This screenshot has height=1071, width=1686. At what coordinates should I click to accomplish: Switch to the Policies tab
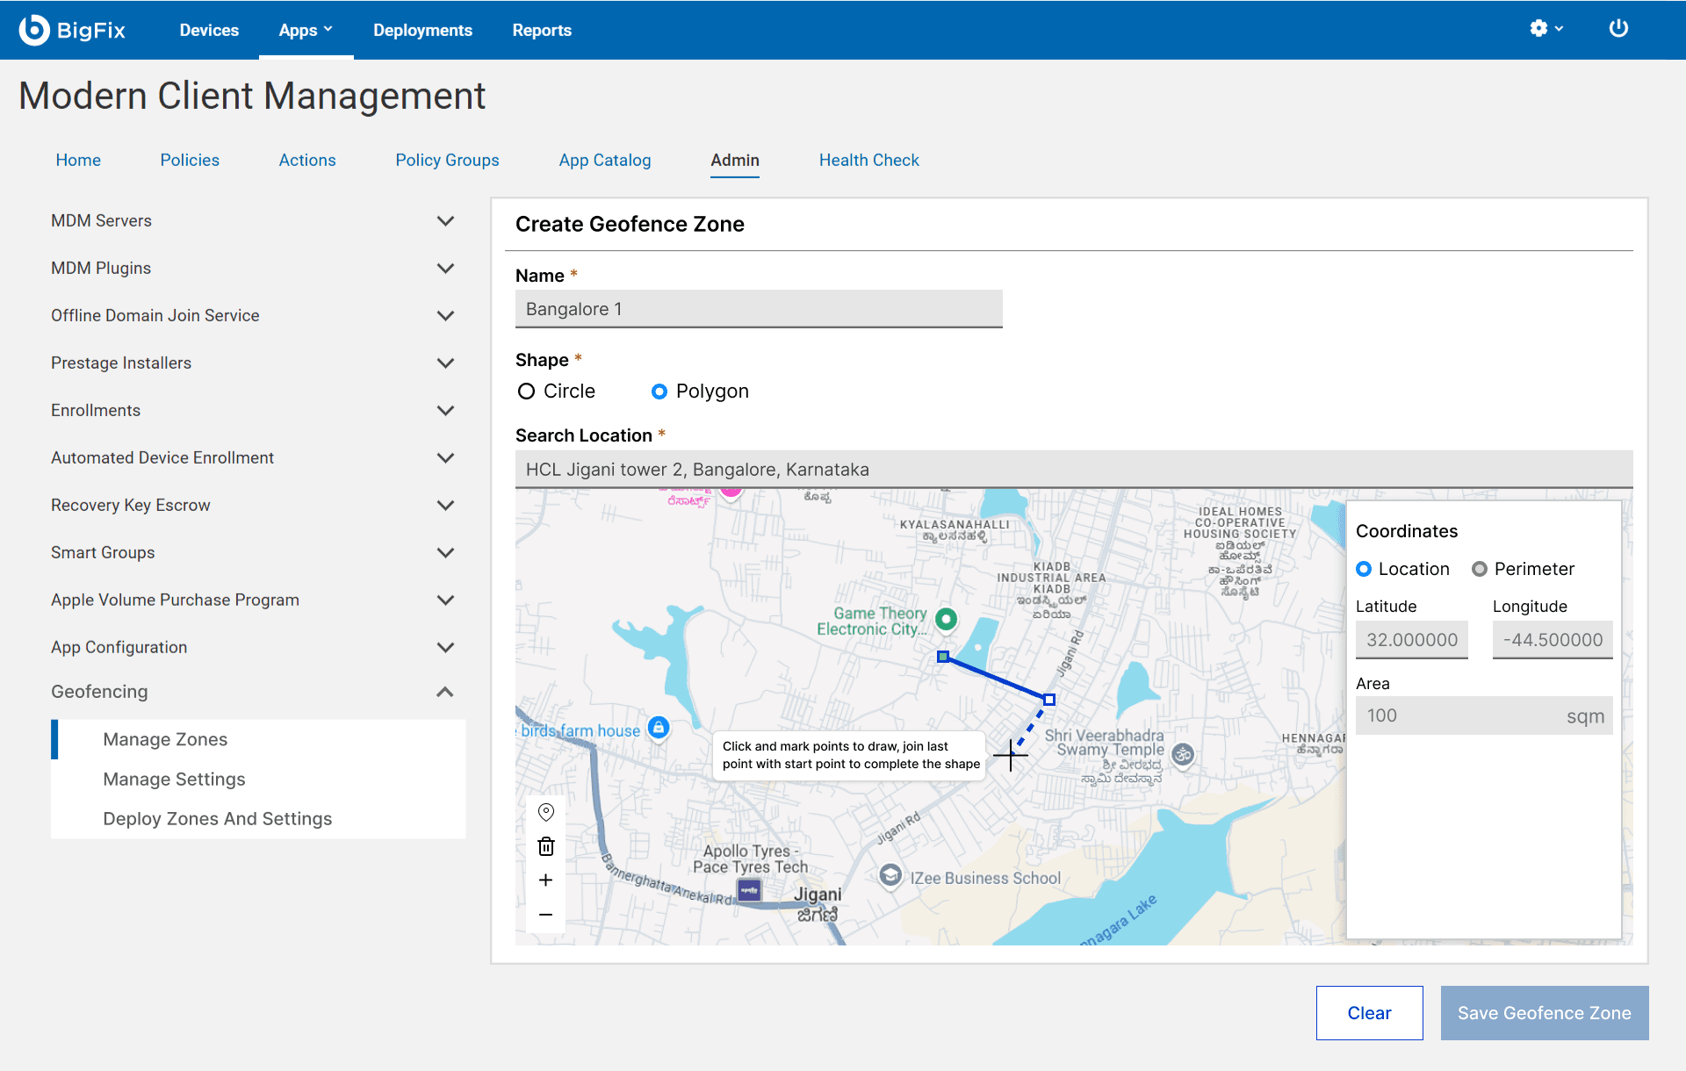click(x=190, y=160)
